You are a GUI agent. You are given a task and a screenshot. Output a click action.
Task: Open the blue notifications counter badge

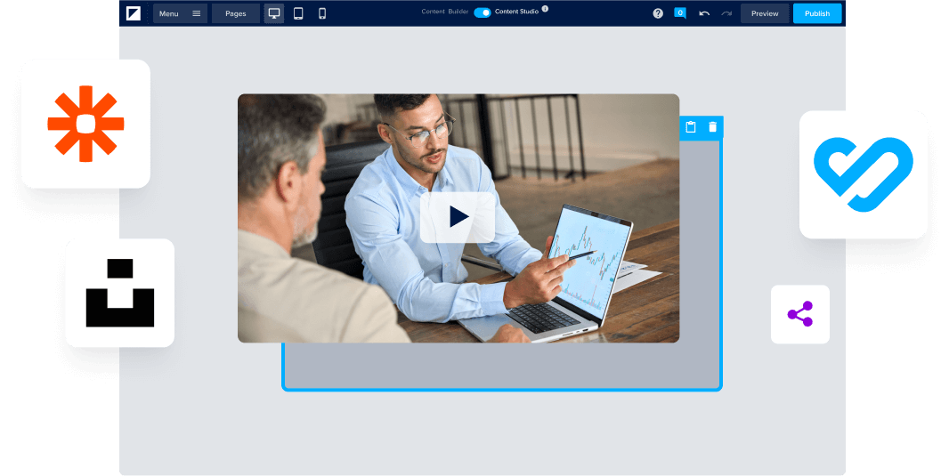[x=680, y=13]
